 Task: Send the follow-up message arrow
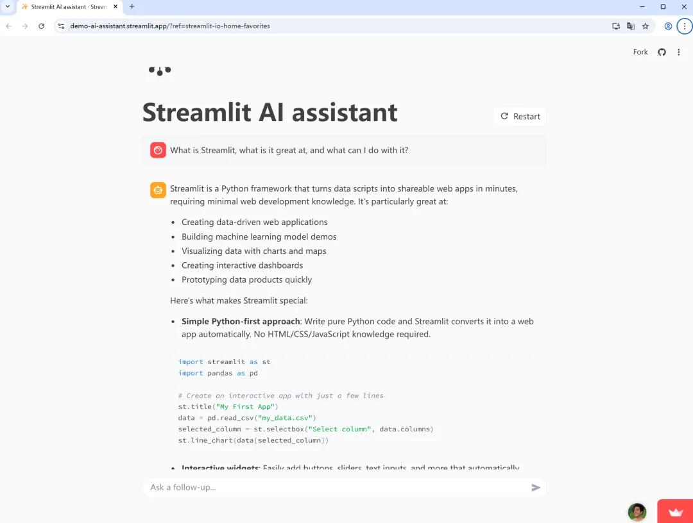pyautogui.click(x=536, y=487)
